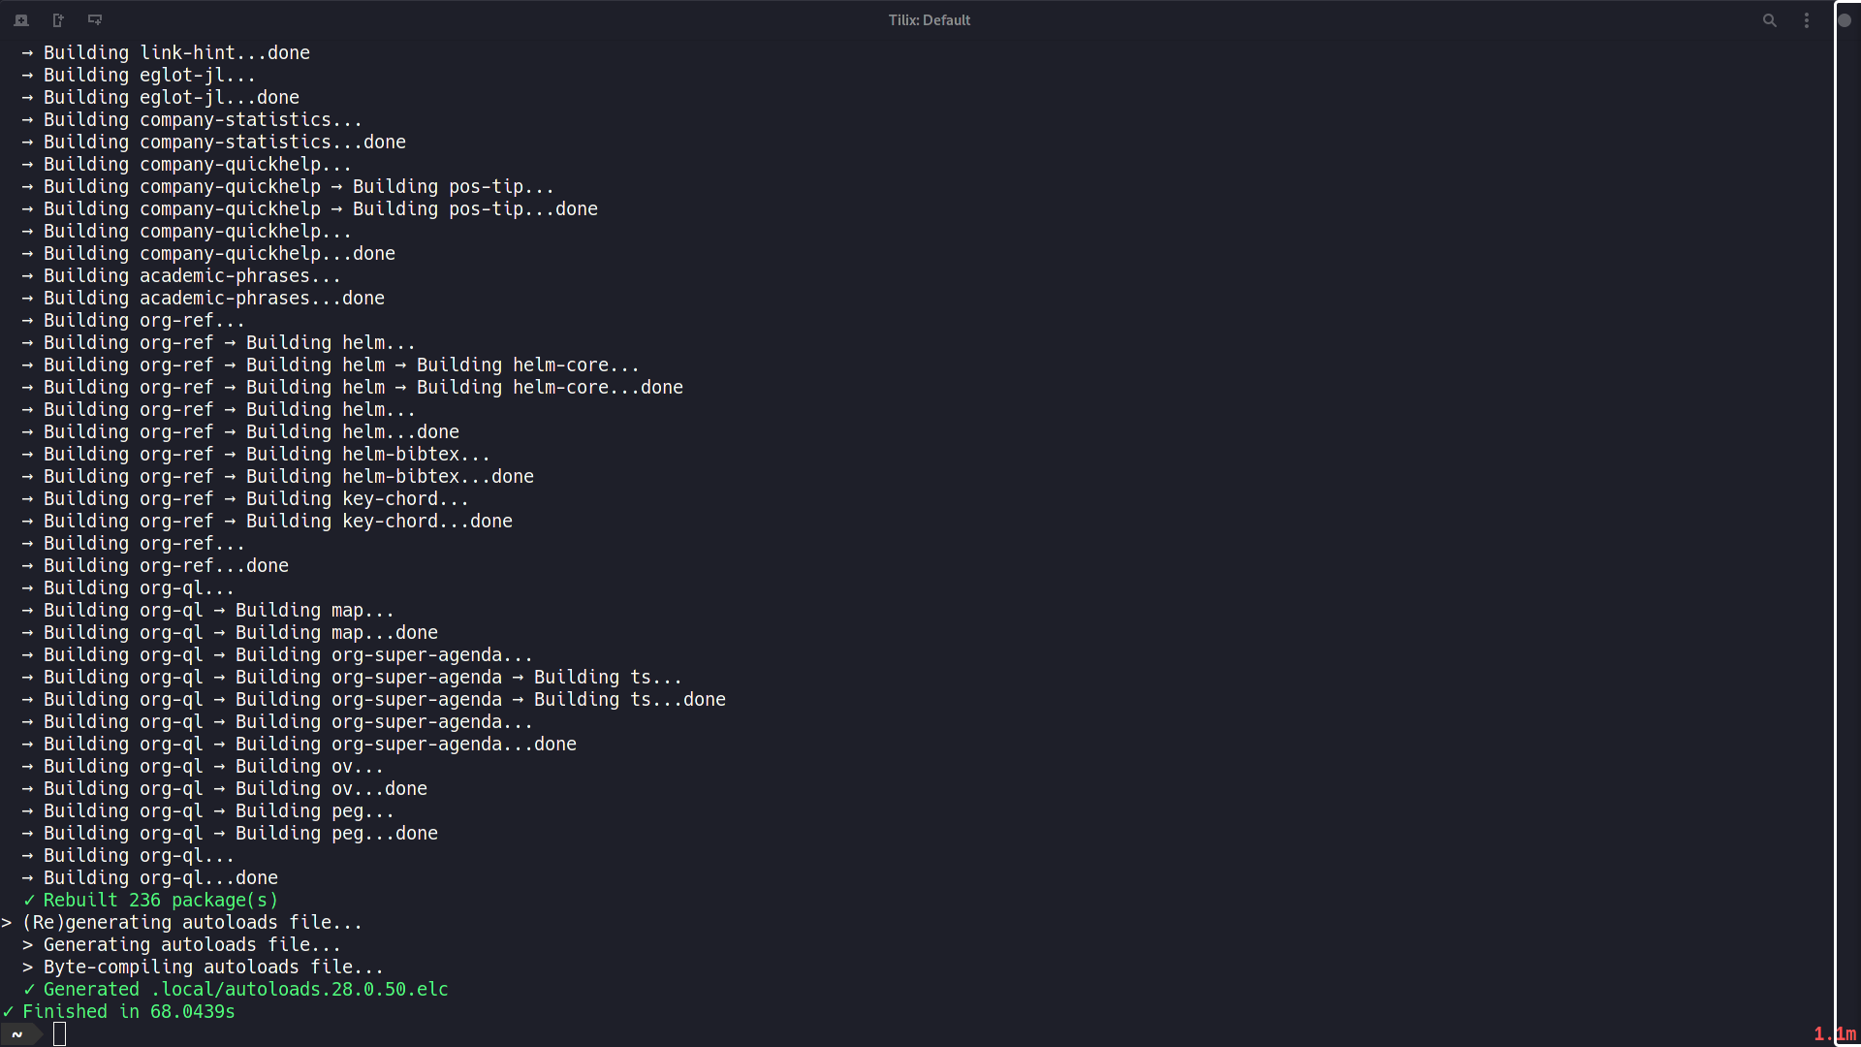
Task: Click the Building company-quickhelp...done line
Action: click(209, 253)
